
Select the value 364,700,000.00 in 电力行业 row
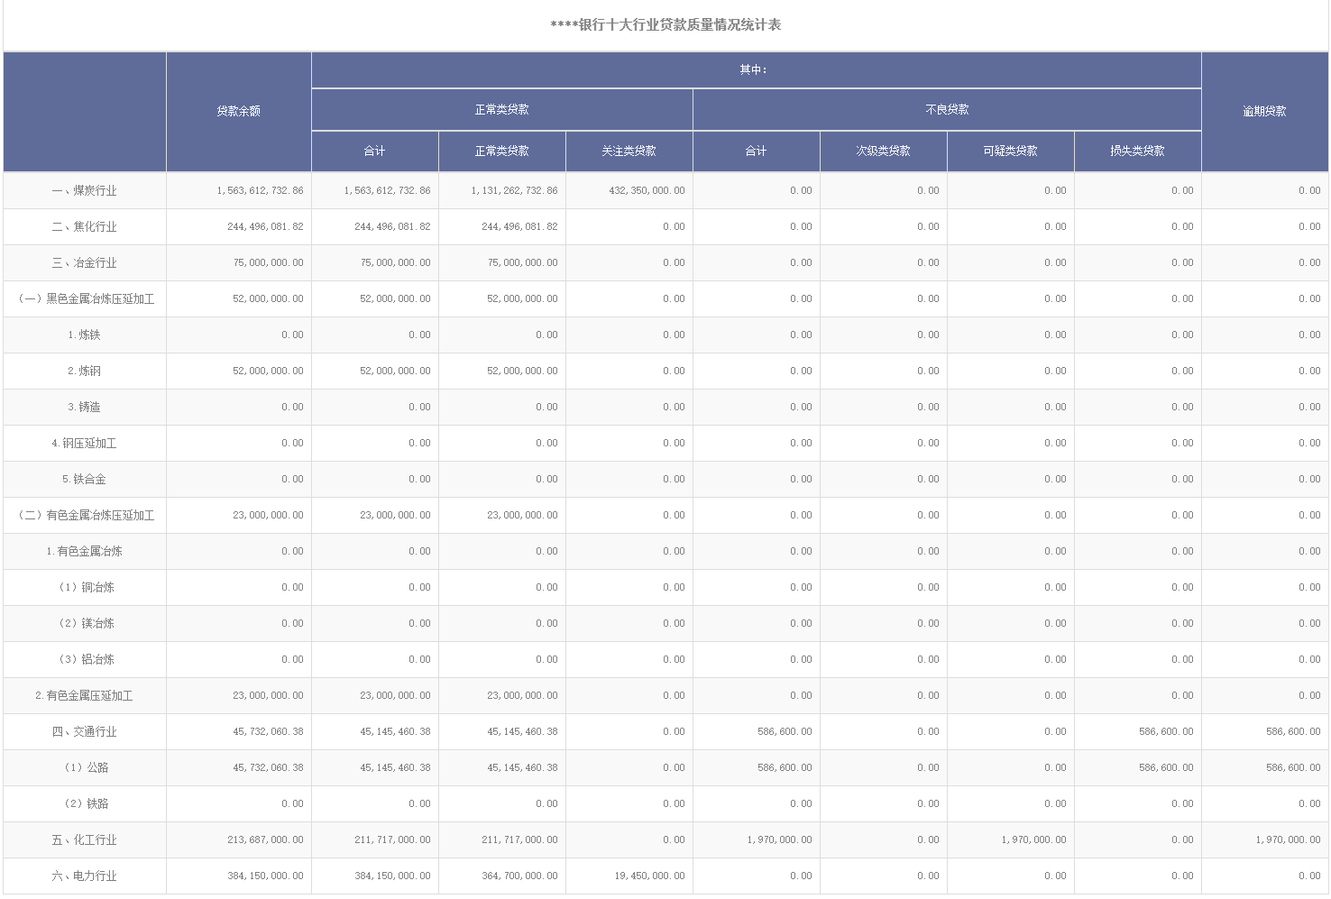click(519, 876)
